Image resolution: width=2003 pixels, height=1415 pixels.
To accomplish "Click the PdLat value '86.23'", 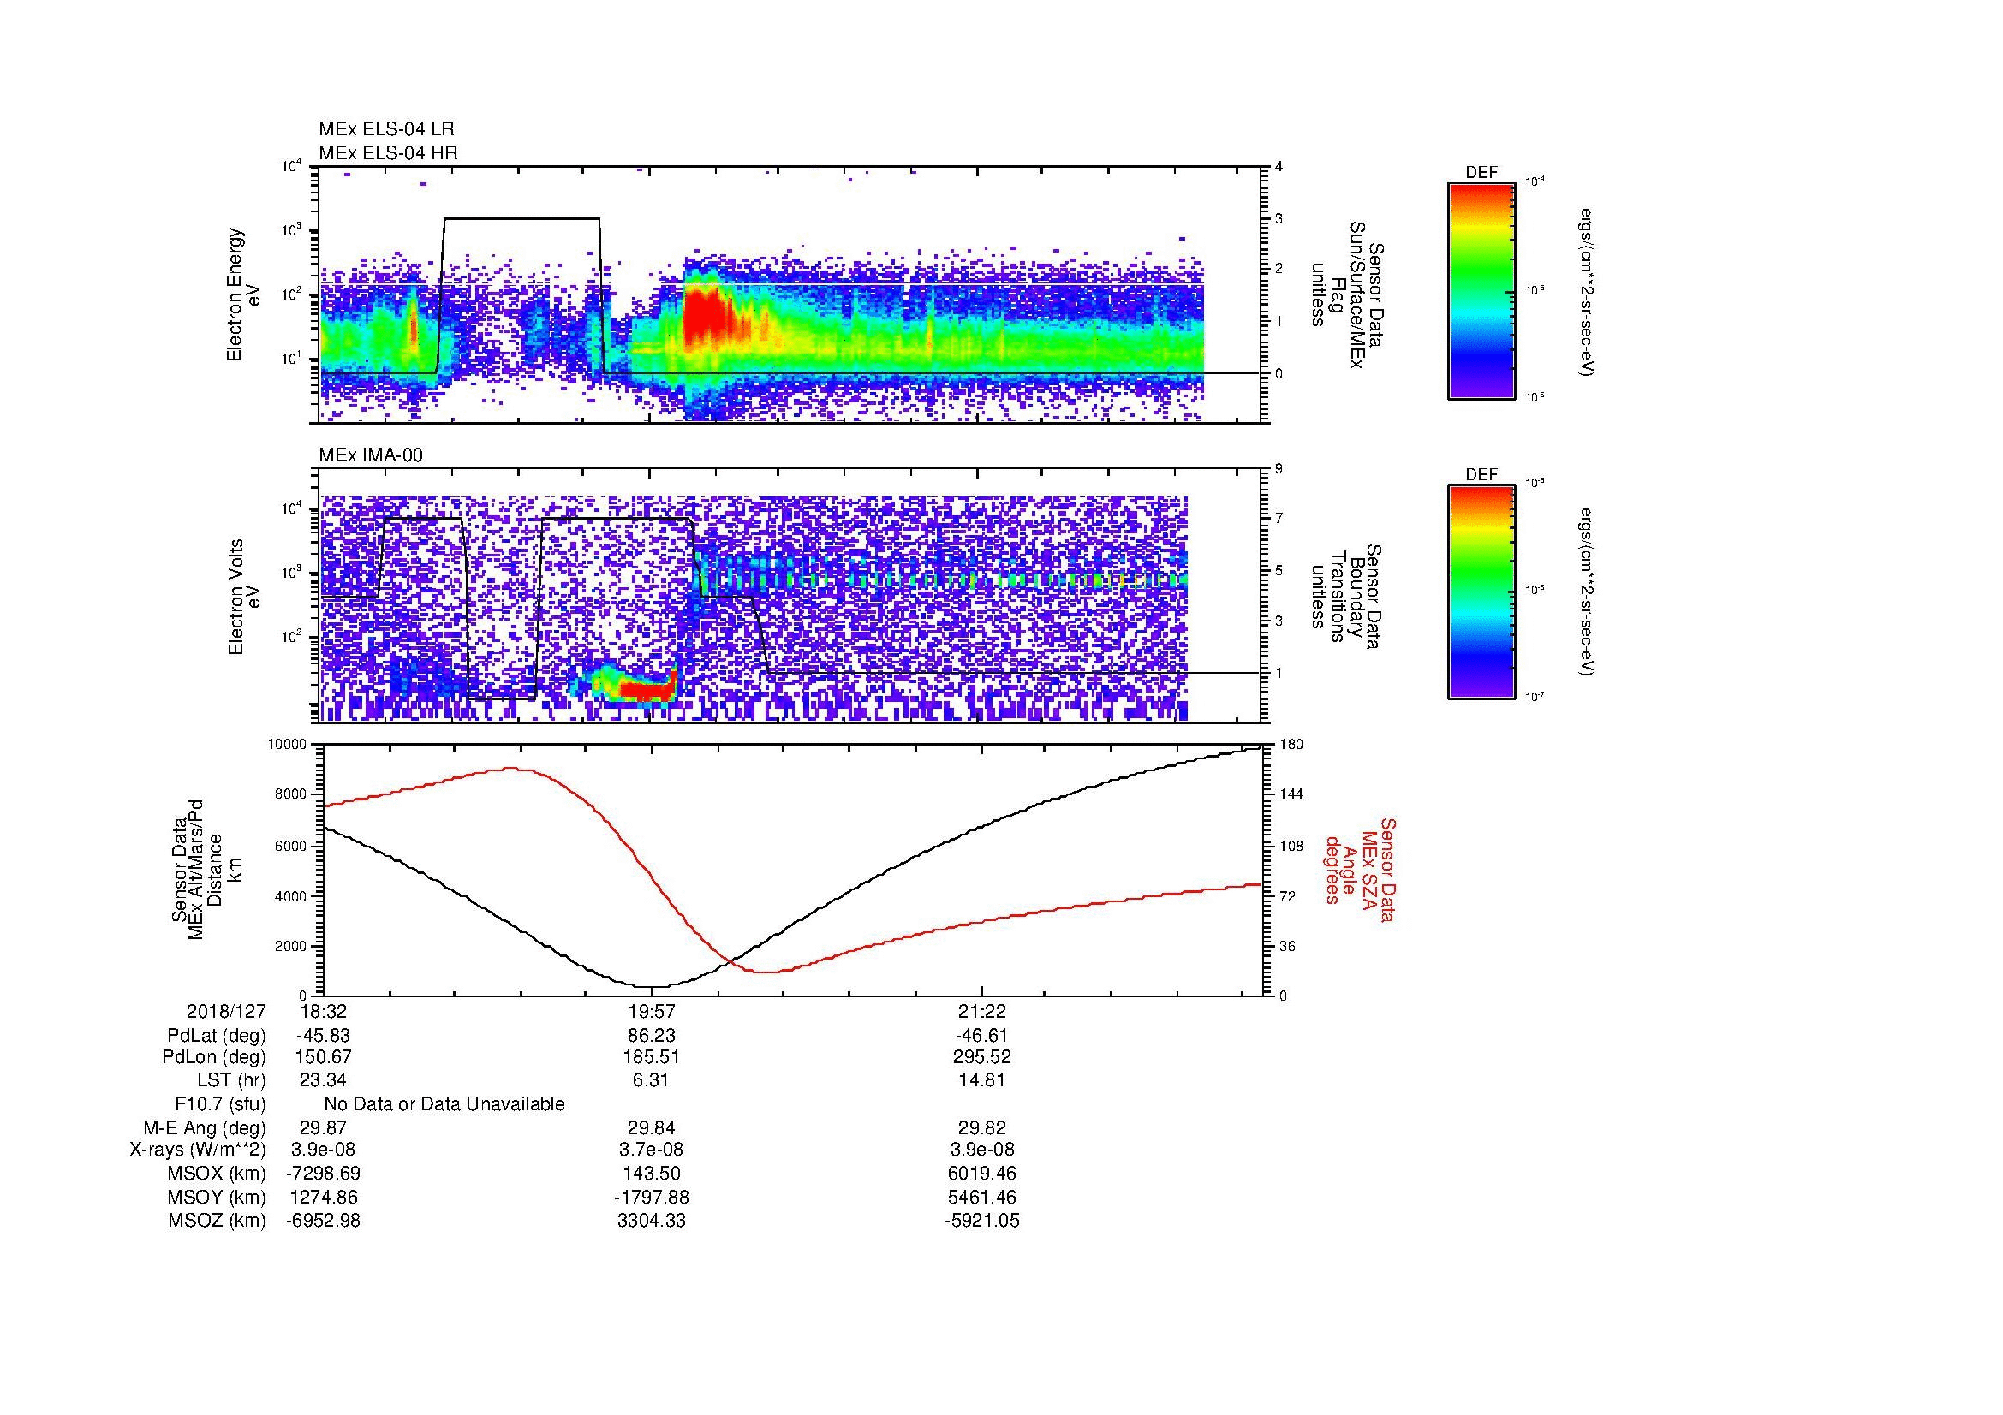I will coord(652,1036).
